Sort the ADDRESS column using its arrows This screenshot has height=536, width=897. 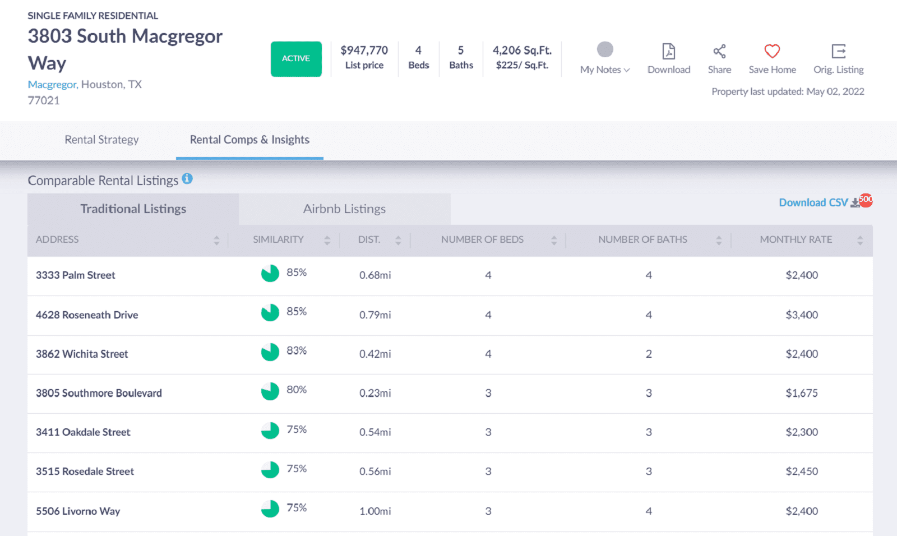pos(216,239)
